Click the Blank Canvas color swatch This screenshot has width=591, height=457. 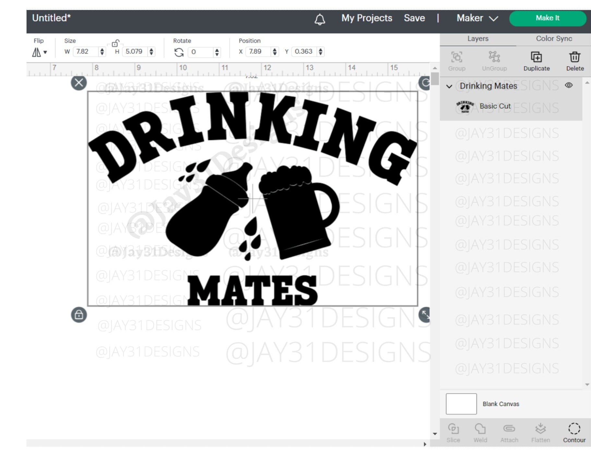(x=461, y=404)
